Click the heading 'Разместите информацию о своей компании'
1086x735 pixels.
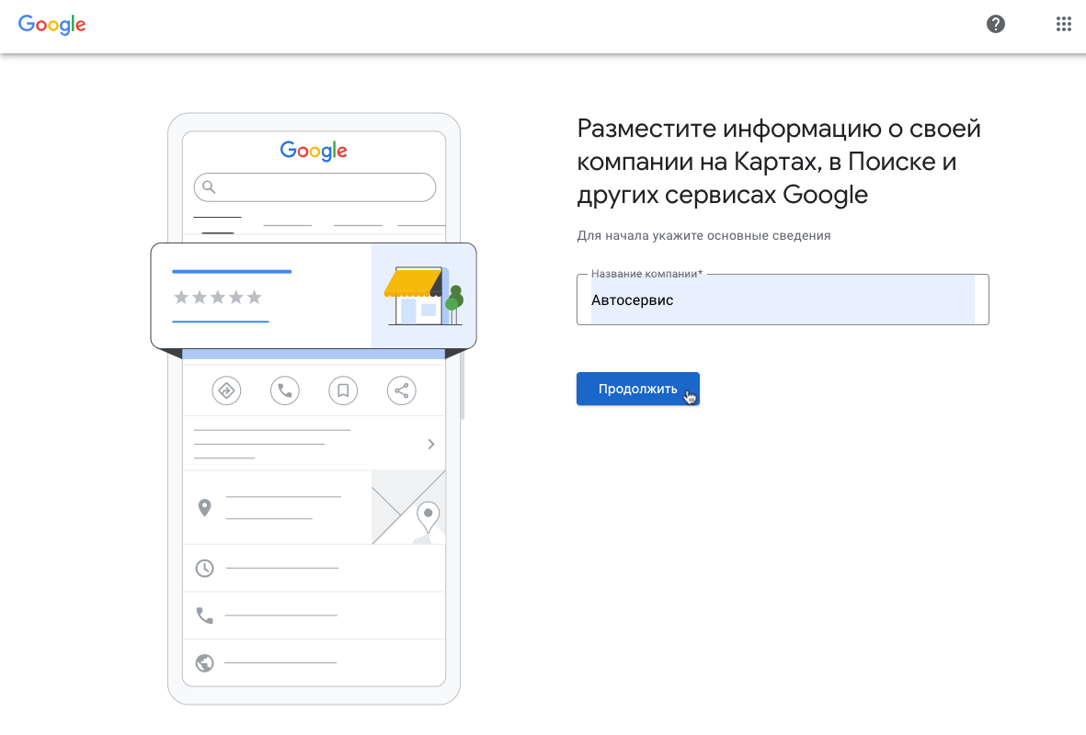779,162
